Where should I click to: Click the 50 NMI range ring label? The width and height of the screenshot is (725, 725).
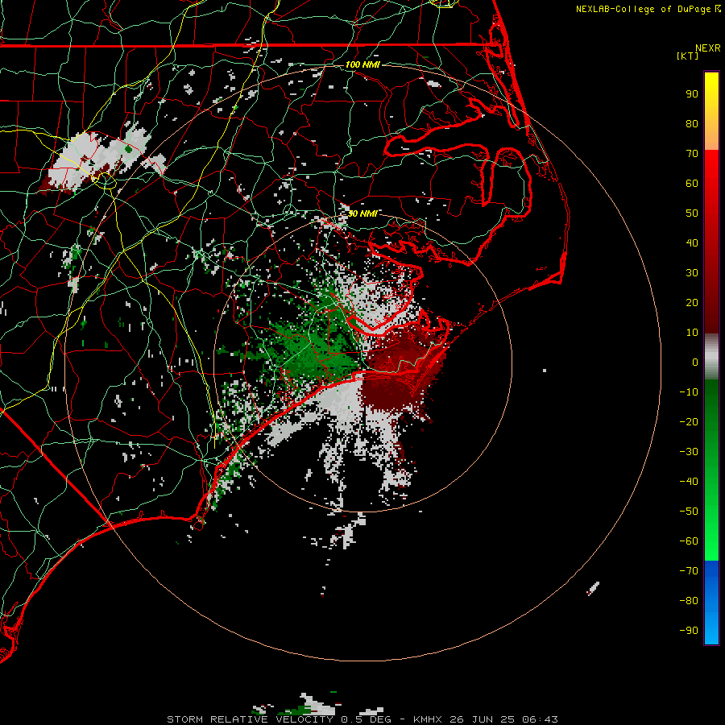(362, 213)
